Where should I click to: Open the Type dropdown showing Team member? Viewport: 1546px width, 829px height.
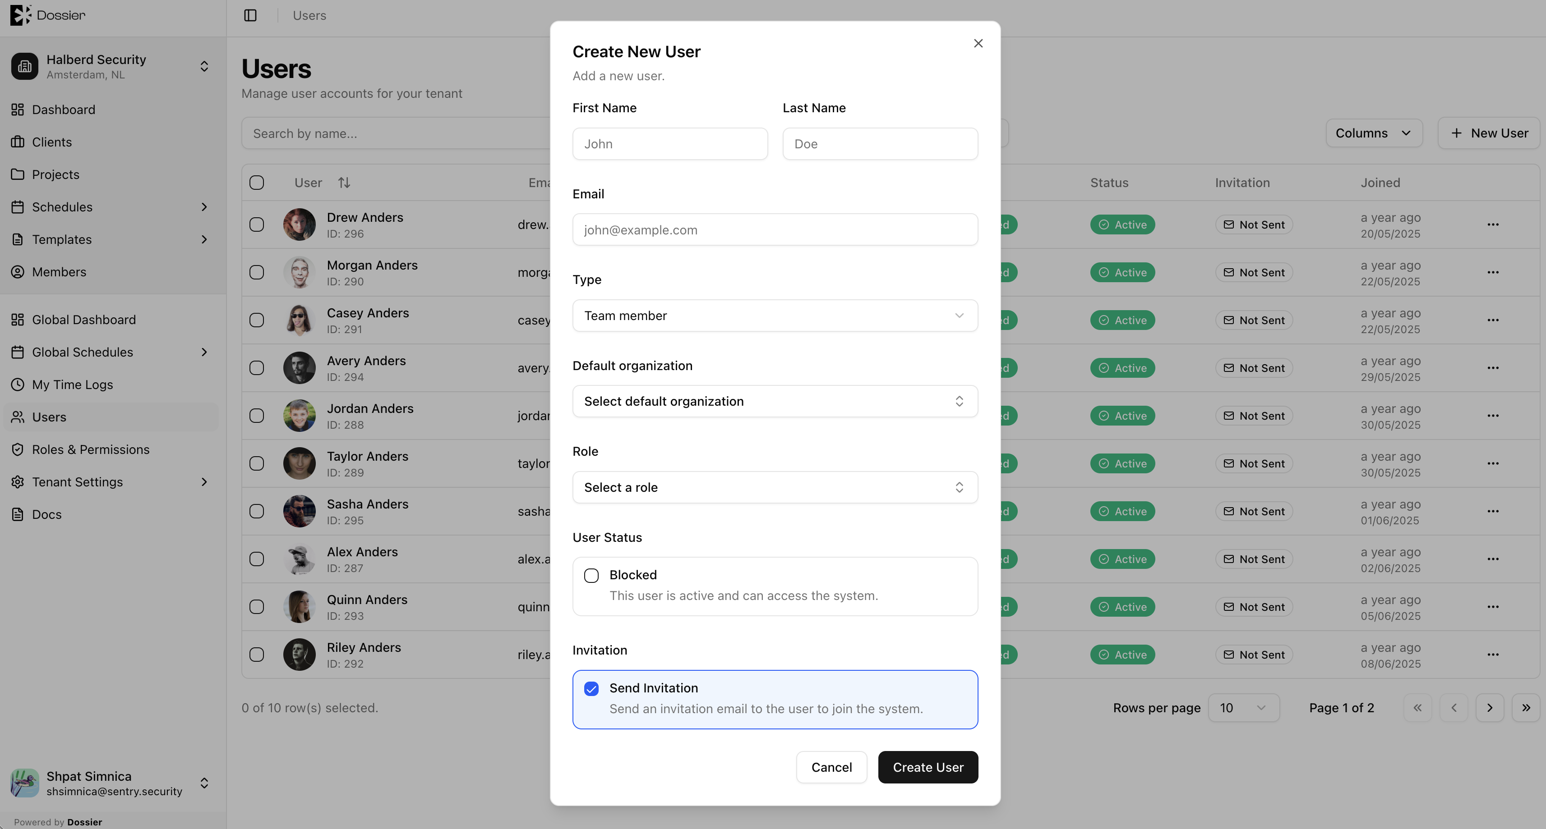pyautogui.click(x=775, y=316)
